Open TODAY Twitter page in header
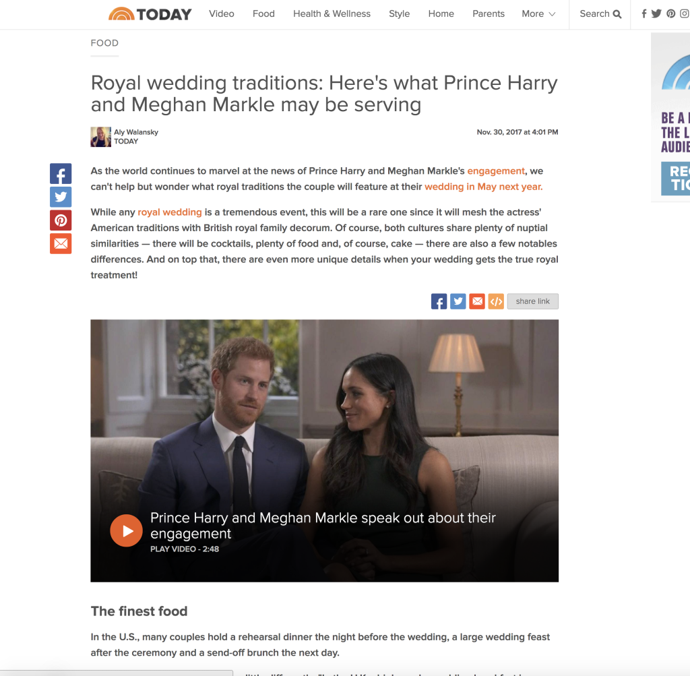The height and width of the screenshot is (676, 690). pos(656,13)
